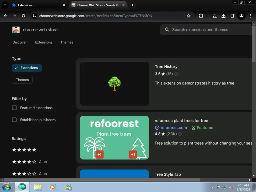Open a new tab
This screenshot has width=256, height=192.
coord(132,5)
